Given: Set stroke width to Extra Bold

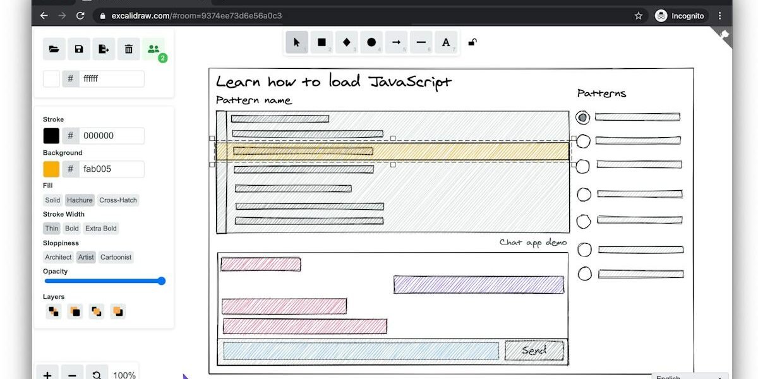Looking at the screenshot, I should coord(101,229).
